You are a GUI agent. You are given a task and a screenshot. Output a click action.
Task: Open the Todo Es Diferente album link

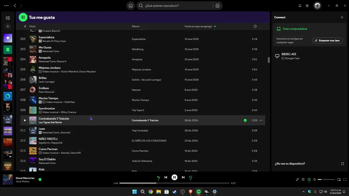pyautogui.click(x=142, y=161)
